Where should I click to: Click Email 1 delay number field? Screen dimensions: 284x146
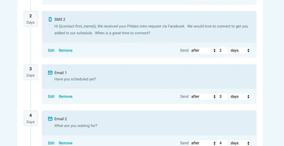[223, 97]
